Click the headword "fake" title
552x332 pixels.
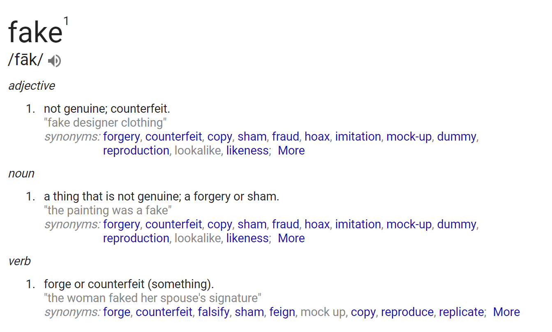point(35,32)
